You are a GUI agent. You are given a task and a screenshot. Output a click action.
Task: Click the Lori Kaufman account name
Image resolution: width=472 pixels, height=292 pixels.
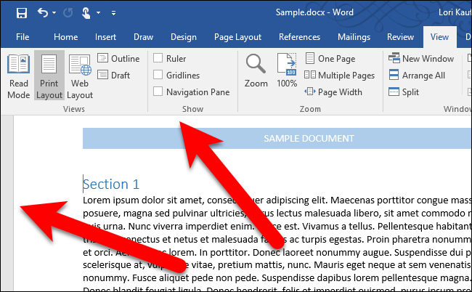455,12
